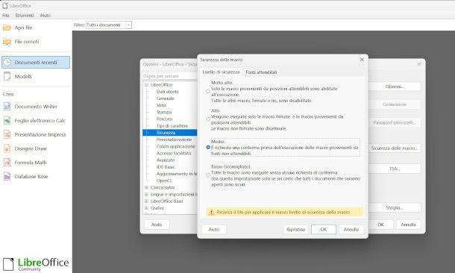The width and height of the screenshot is (455, 273).
Task: Select Molto alto security level
Action: pyautogui.click(x=208, y=92)
